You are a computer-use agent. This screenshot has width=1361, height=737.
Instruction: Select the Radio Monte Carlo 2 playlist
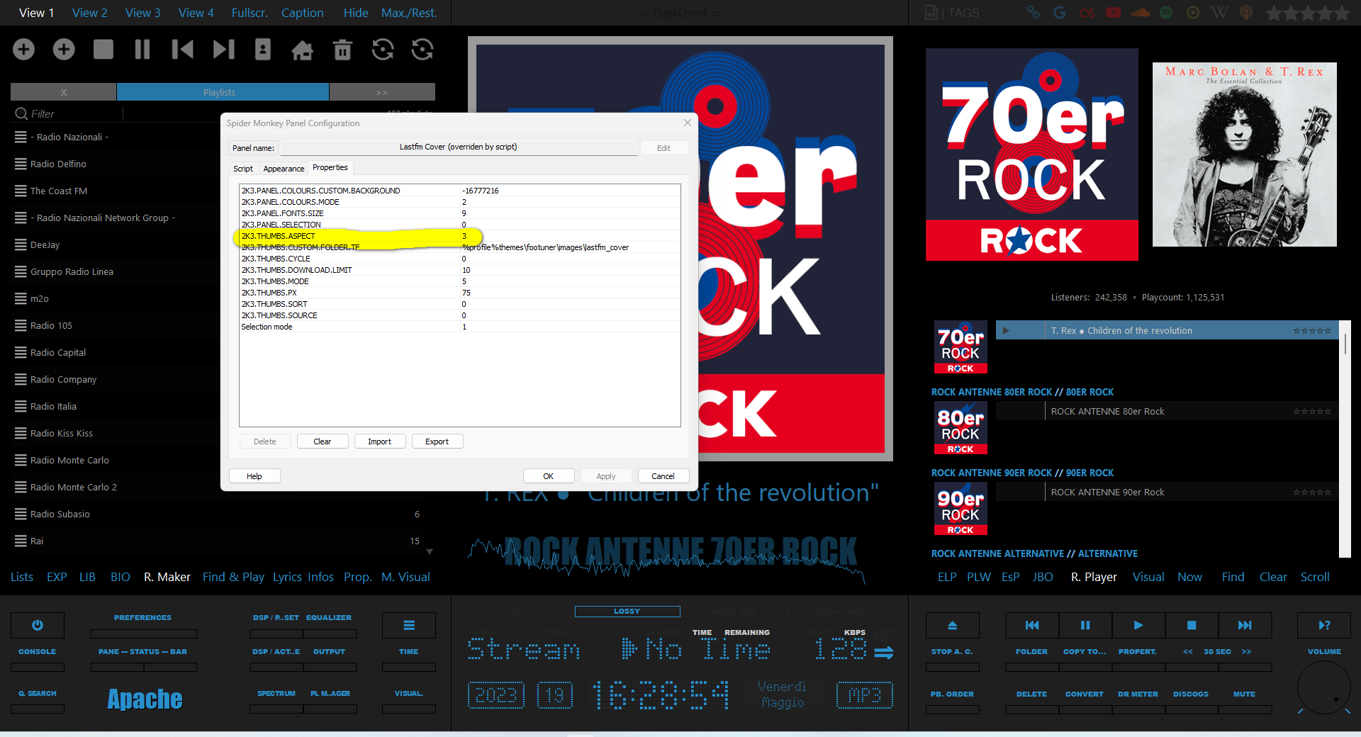click(73, 487)
